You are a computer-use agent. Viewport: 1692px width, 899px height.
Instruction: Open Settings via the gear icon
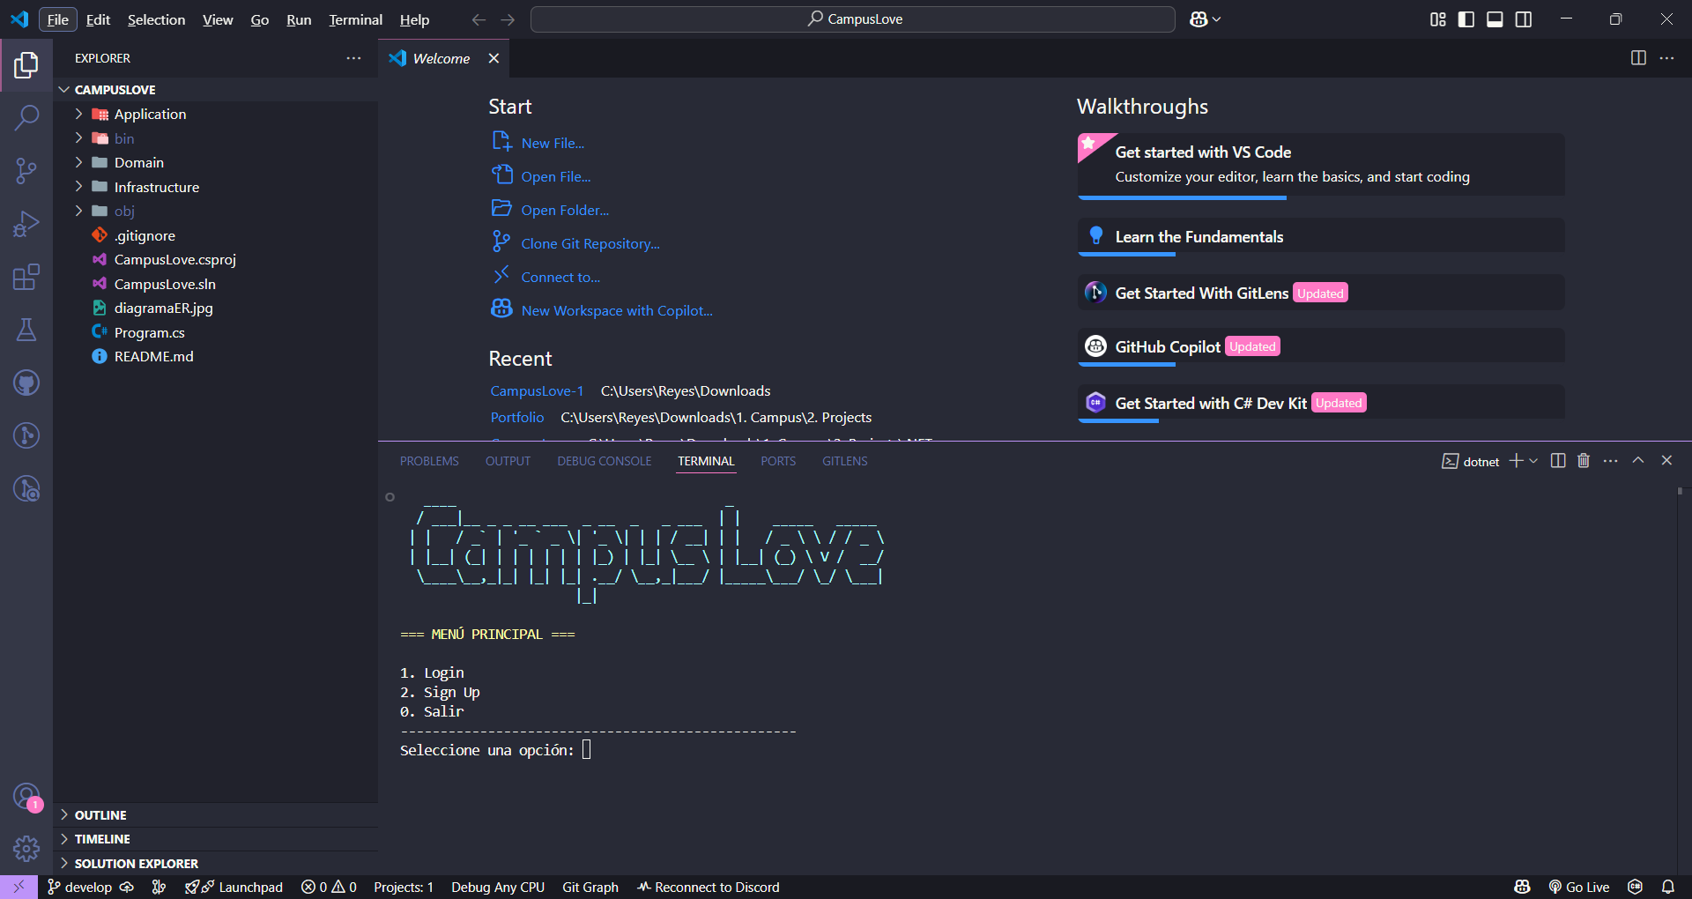coord(26,848)
